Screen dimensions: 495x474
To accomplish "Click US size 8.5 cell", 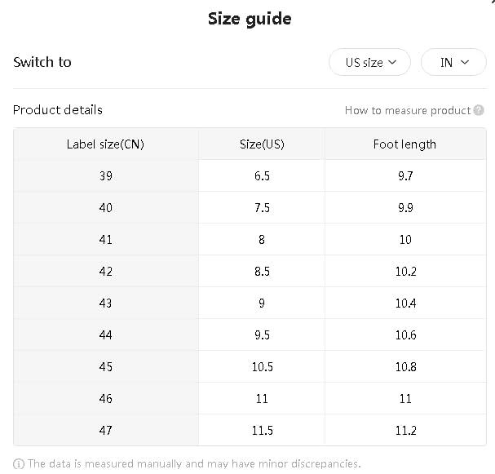I will tap(262, 272).
